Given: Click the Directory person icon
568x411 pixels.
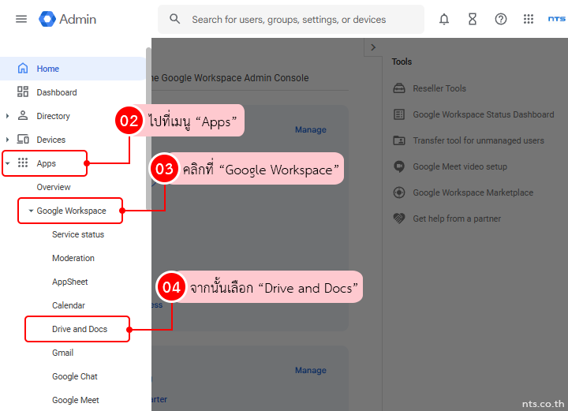Looking at the screenshot, I should tap(23, 115).
